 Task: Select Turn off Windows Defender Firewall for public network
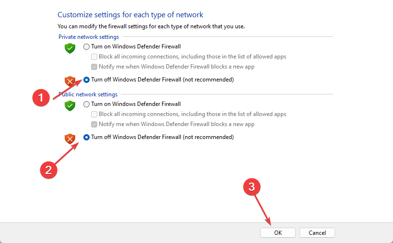tap(86, 137)
